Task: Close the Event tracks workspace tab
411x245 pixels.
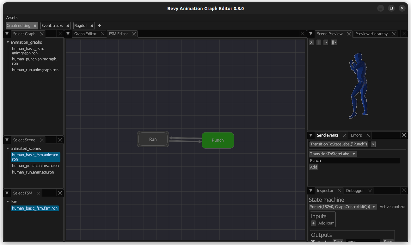Action: (68, 26)
